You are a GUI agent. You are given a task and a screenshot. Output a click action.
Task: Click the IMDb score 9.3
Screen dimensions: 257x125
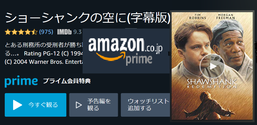(x=77, y=32)
